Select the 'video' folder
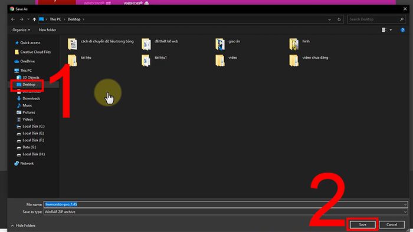The height and width of the screenshot is (232, 413). point(226,61)
